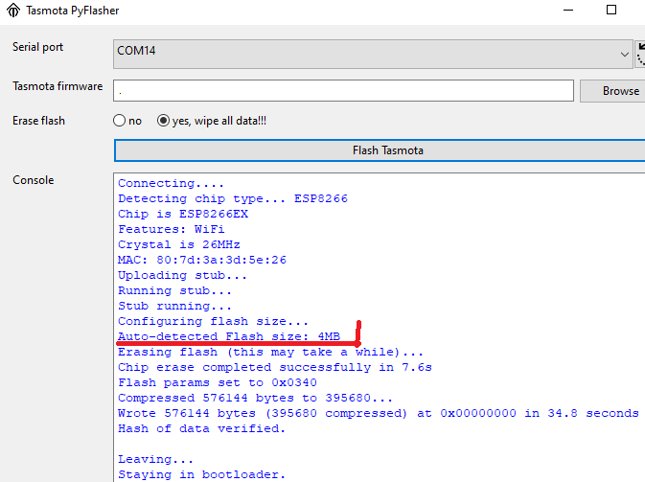Click console line "Chip is ESP8266EX"
The width and height of the screenshot is (645, 482).
[183, 214]
